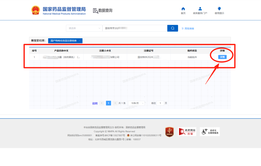Click the 前往 page number input field
Image resolution: width=261 pixels, height=166 pixels.
pos(160,103)
